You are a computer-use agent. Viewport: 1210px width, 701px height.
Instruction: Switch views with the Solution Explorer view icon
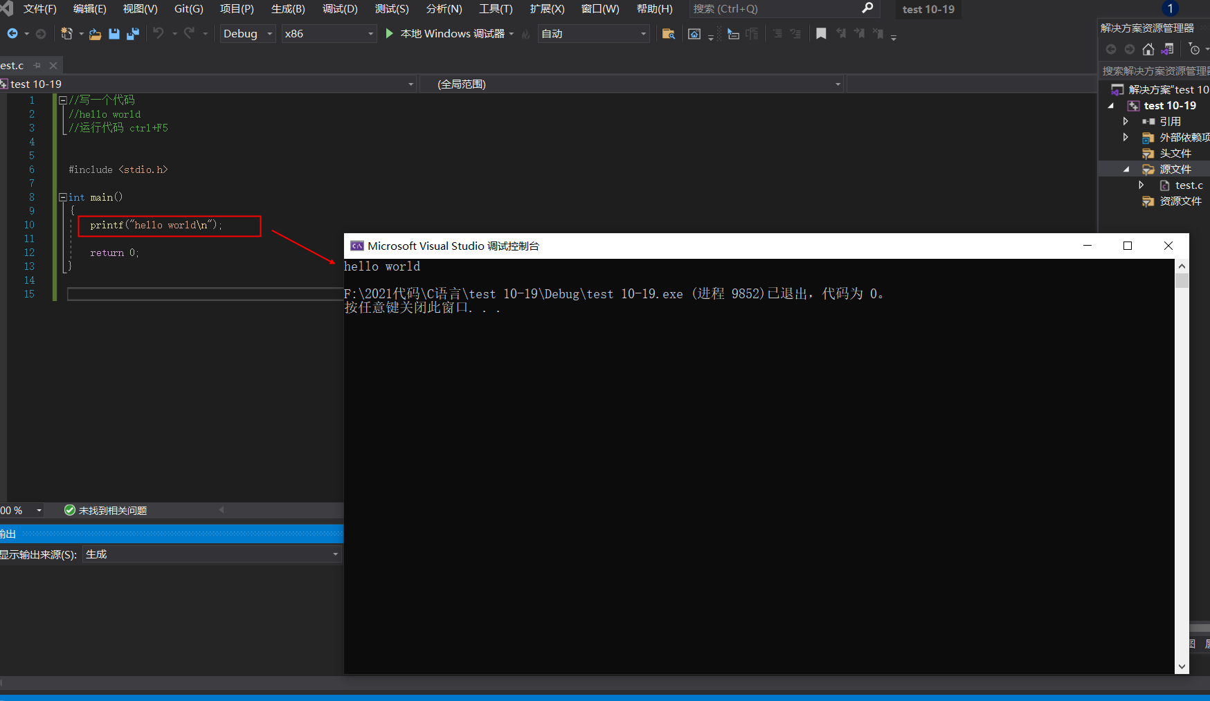tap(1168, 49)
